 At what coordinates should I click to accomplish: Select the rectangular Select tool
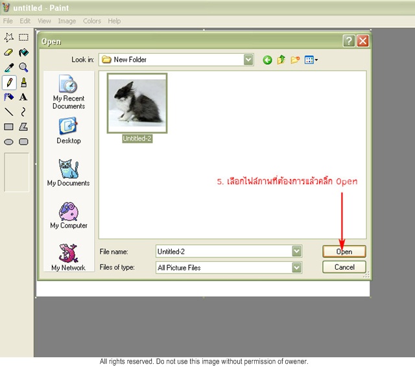[x=23, y=38]
